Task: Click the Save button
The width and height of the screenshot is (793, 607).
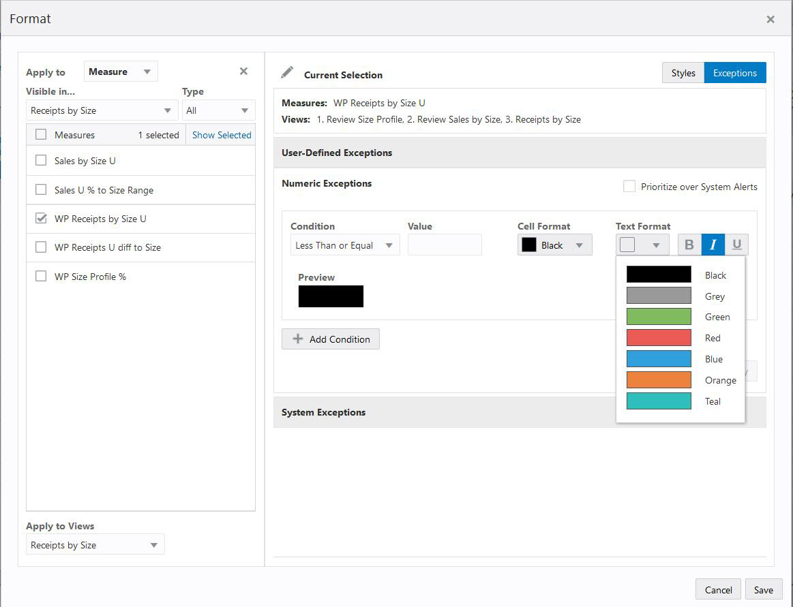Action: click(764, 590)
